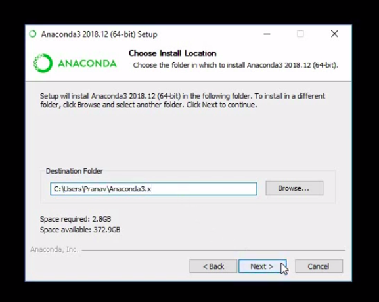Click the ANACONDA wordmark text
The image size is (379, 302).
point(87,63)
